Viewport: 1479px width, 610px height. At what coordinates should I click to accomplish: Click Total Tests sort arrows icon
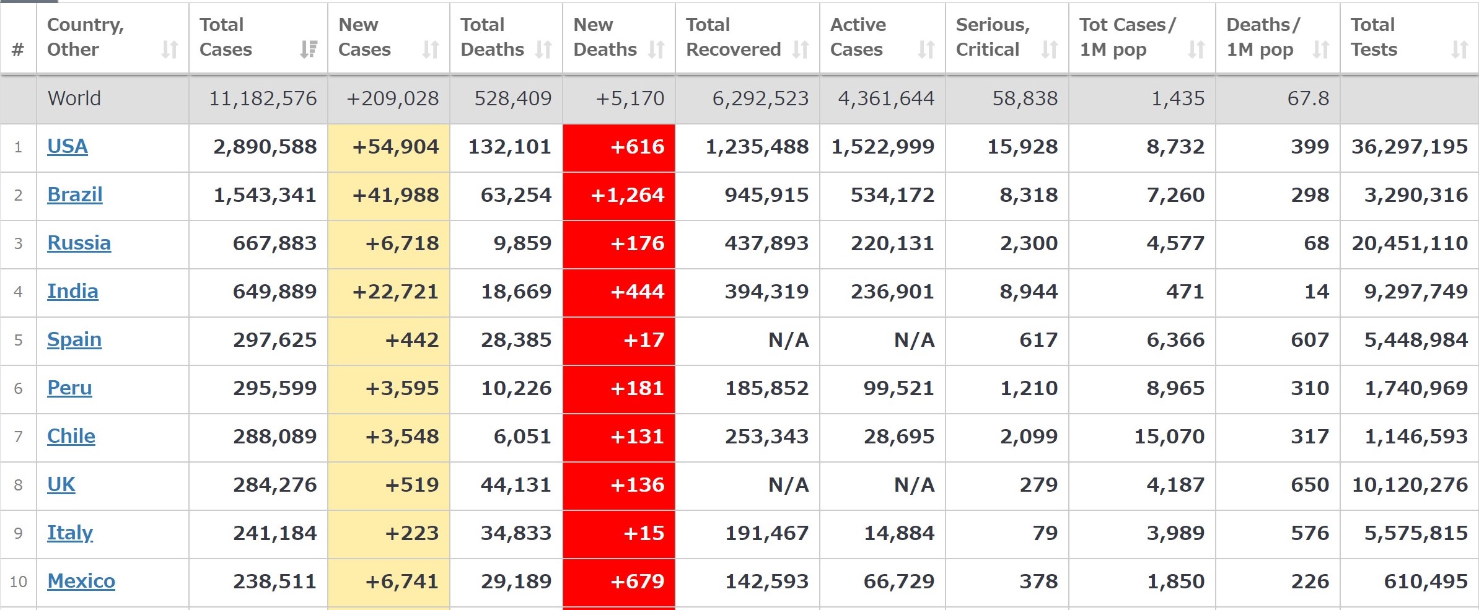point(1460,50)
